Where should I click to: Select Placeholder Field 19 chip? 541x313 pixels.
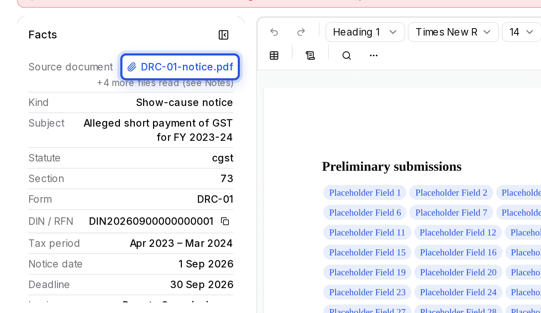(367, 272)
